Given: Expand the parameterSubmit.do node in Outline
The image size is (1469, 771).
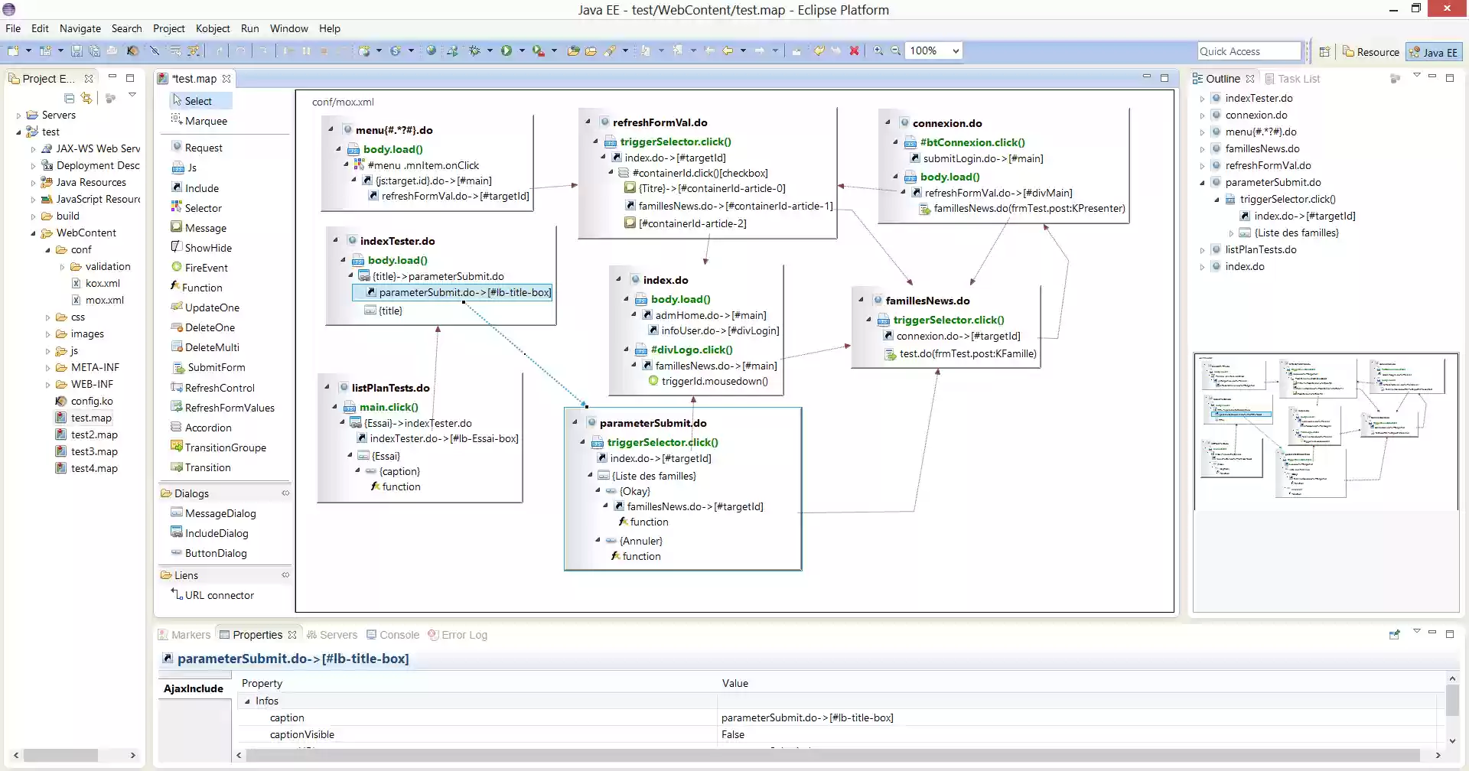Looking at the screenshot, I should [x=1203, y=182].
